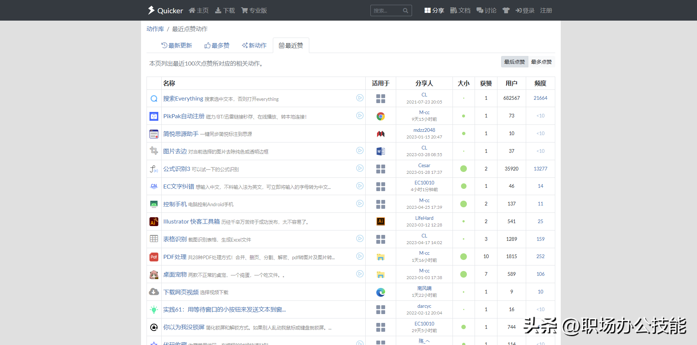Click the 获赞 column header

click(x=486, y=83)
